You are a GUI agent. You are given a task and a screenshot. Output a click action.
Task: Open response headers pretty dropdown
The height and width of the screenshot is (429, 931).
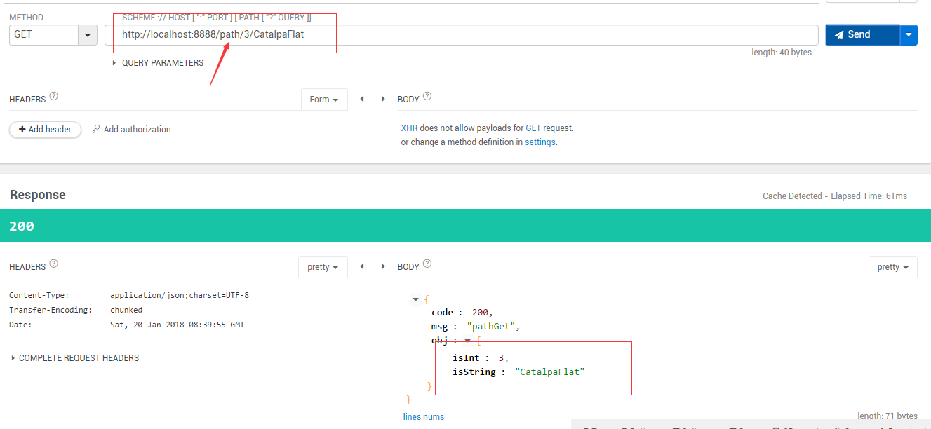coord(323,267)
